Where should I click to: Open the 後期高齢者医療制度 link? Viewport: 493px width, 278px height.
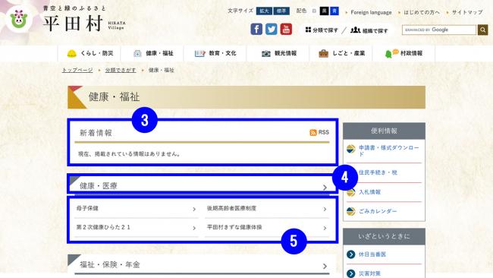coord(231,208)
